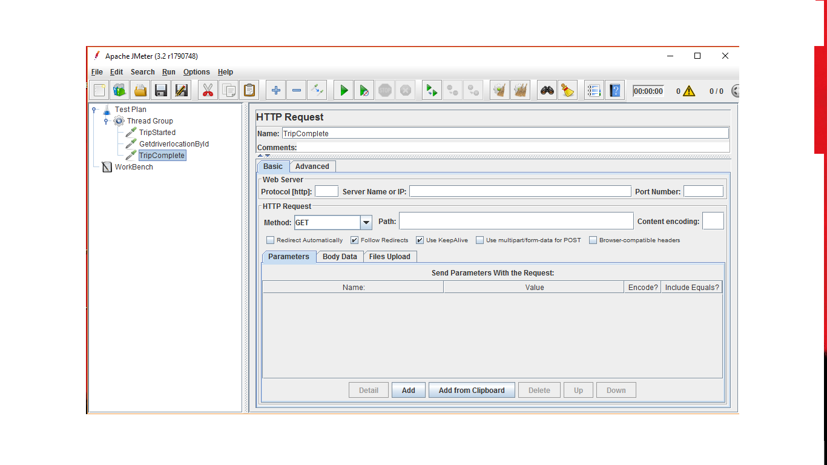Click the Up button
The width and height of the screenshot is (827, 465).
(578, 391)
